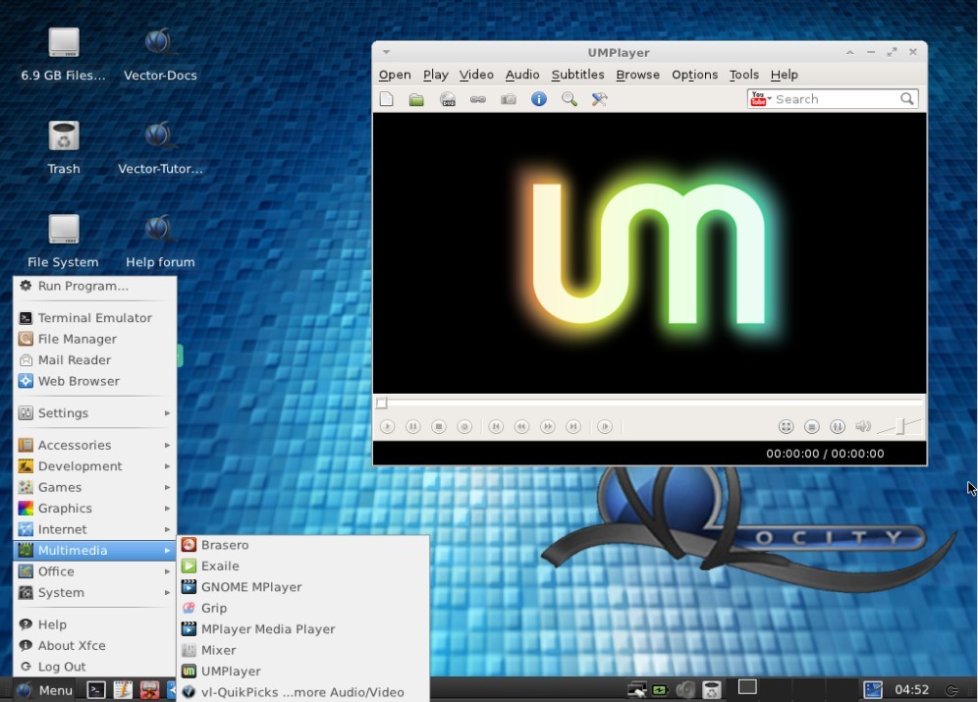Launch Grip from the Multimedia submenu
The height and width of the screenshot is (702, 978).
pyautogui.click(x=303, y=608)
